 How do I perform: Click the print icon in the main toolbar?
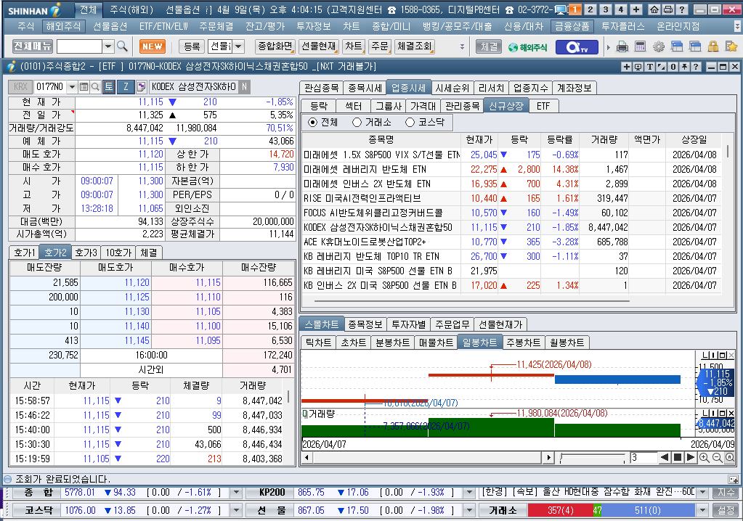click(622, 46)
